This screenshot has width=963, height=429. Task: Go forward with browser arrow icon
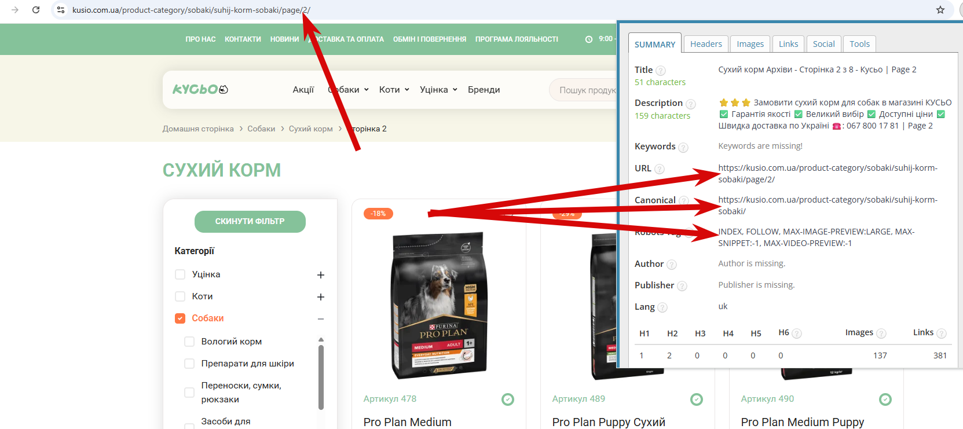[x=15, y=10]
